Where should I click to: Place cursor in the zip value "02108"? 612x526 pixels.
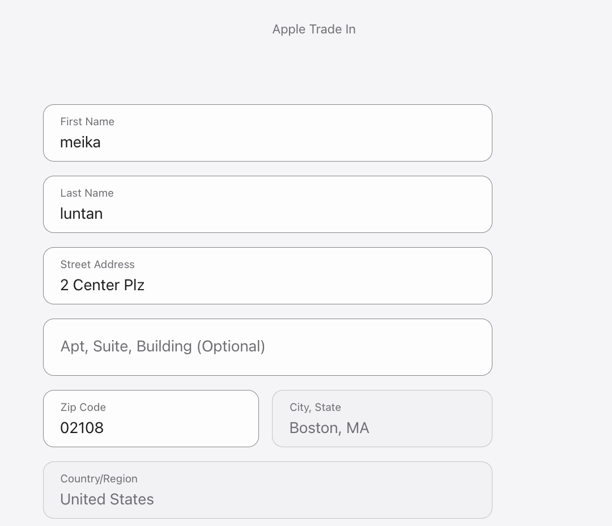point(82,428)
